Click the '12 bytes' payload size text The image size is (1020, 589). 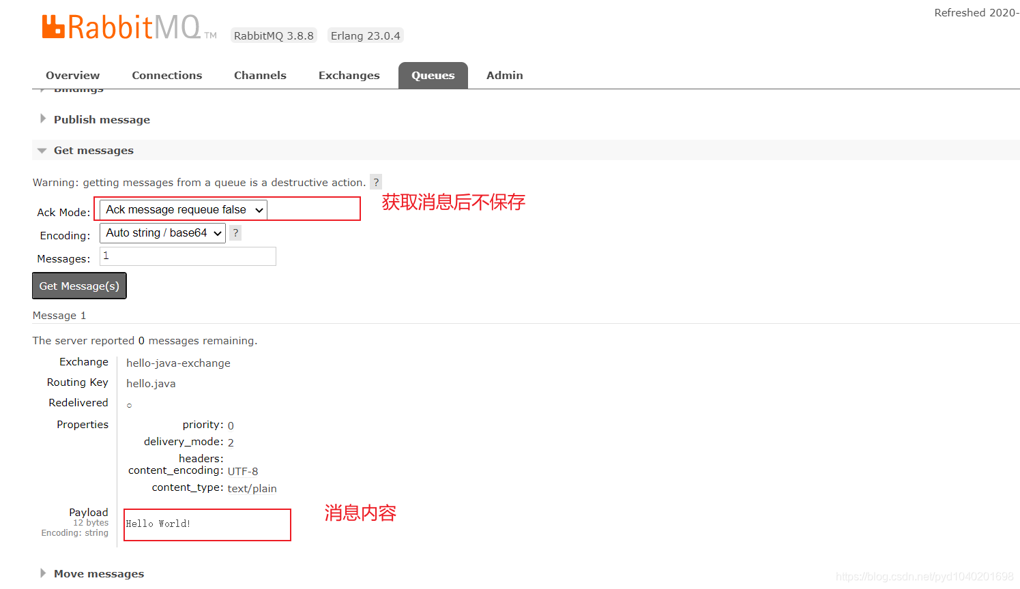tap(91, 523)
